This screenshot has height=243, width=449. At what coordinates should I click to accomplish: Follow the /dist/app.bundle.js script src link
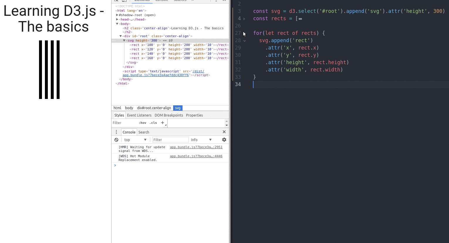[x=163, y=73]
